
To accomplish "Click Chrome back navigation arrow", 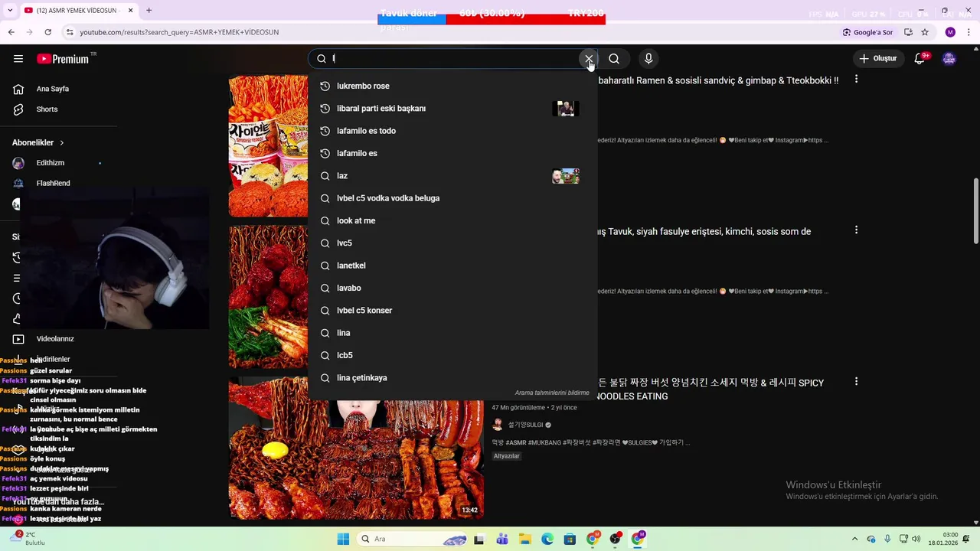I will [11, 32].
